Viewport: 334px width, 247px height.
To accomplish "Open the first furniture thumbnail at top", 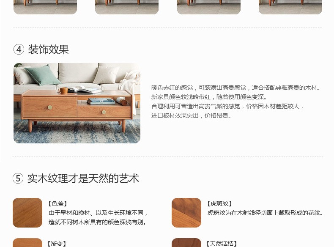I will pyautogui.click(x=45, y=7).
